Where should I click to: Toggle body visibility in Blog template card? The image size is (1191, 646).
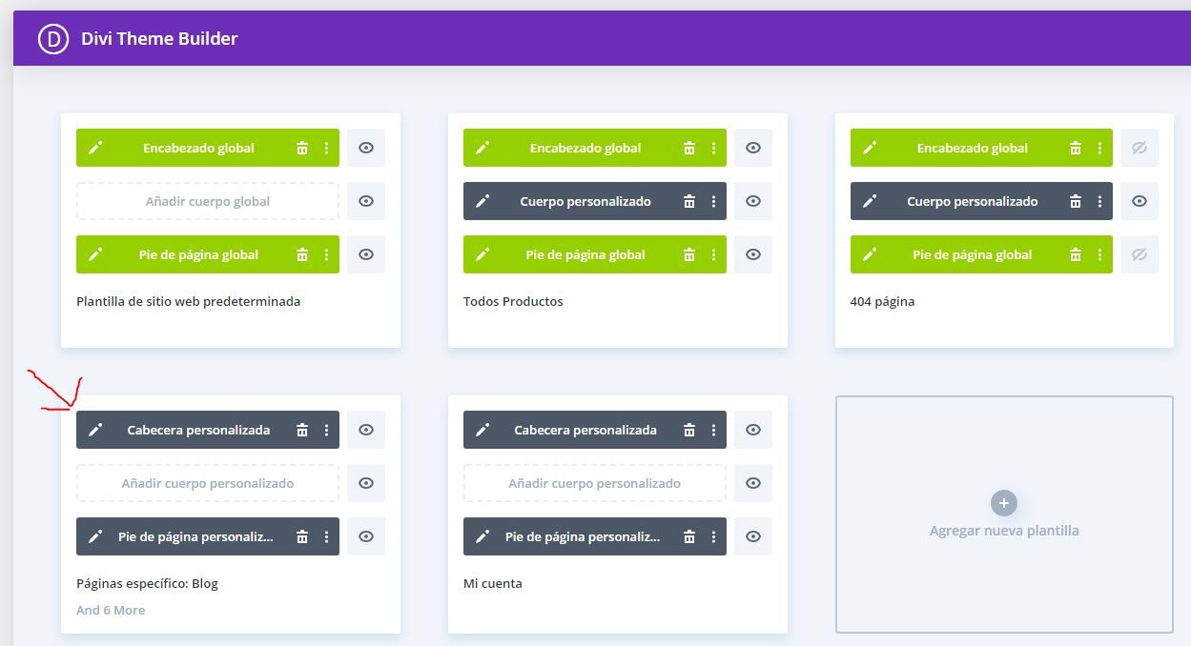pyautogui.click(x=366, y=483)
